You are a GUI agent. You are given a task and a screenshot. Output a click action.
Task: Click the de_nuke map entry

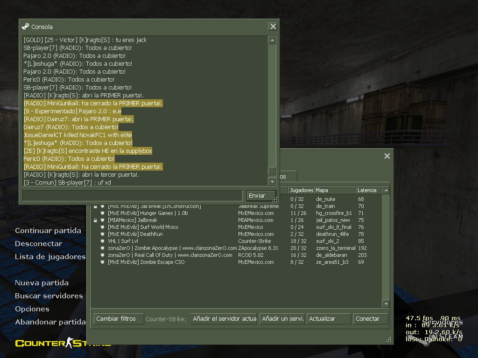click(325, 199)
